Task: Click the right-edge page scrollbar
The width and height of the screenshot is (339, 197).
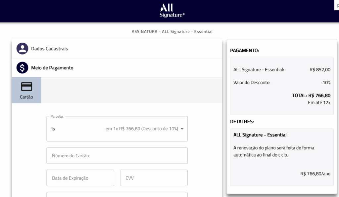Action: coord(338,99)
